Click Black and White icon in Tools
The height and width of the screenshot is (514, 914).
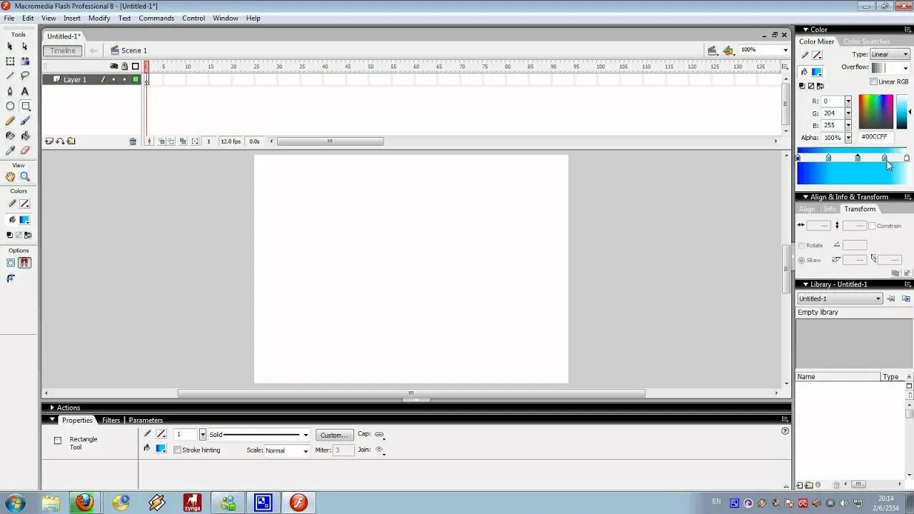point(9,235)
